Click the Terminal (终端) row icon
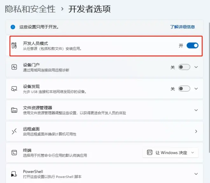Image resolution: width=210 pixels, height=183 pixels. pyautogui.click(x=14, y=152)
